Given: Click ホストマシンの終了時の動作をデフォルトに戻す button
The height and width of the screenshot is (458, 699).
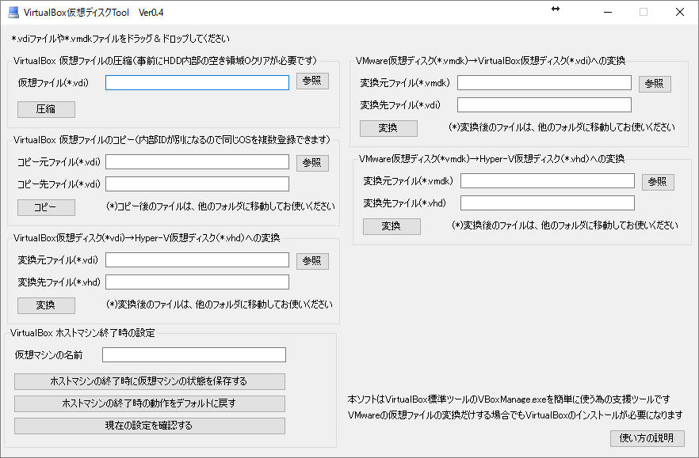Looking at the screenshot, I should [150, 403].
